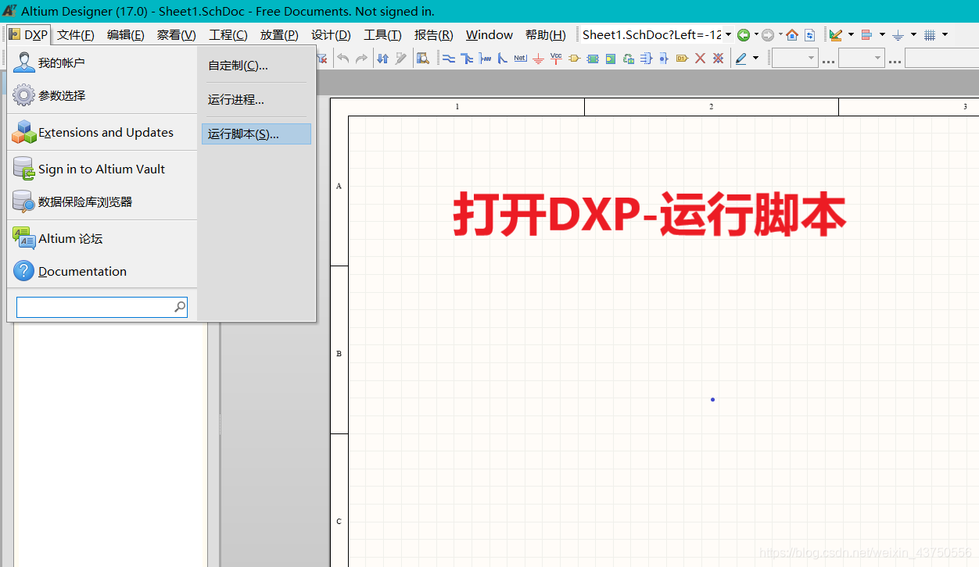Expand the highlighter pen color dropdown arrow
The width and height of the screenshot is (979, 567).
click(755, 58)
